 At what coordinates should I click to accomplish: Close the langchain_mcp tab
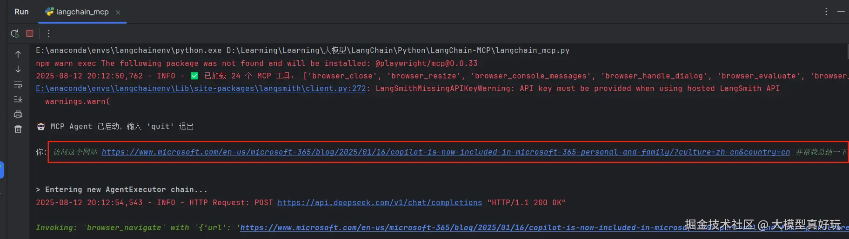pyautogui.click(x=118, y=13)
